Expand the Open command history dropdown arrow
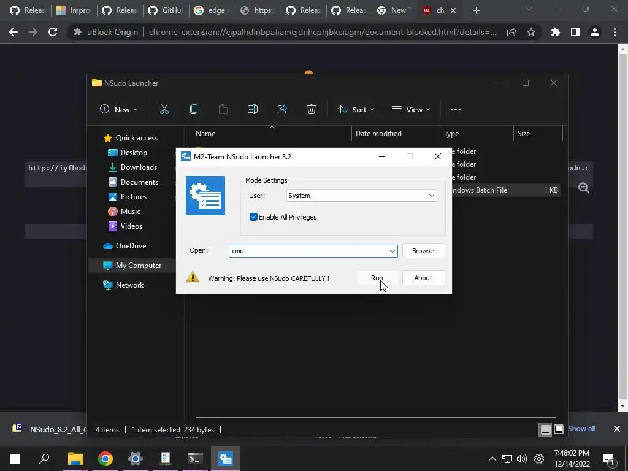Screen dimensions: 628x471 392,251
